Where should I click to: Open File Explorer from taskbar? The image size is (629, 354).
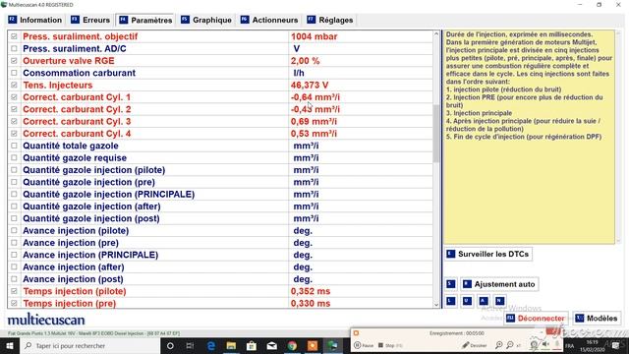tap(231, 345)
